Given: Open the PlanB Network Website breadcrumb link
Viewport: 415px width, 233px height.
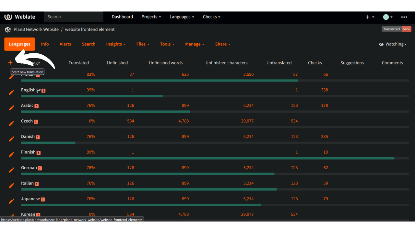Looking at the screenshot, I should 36,29.
